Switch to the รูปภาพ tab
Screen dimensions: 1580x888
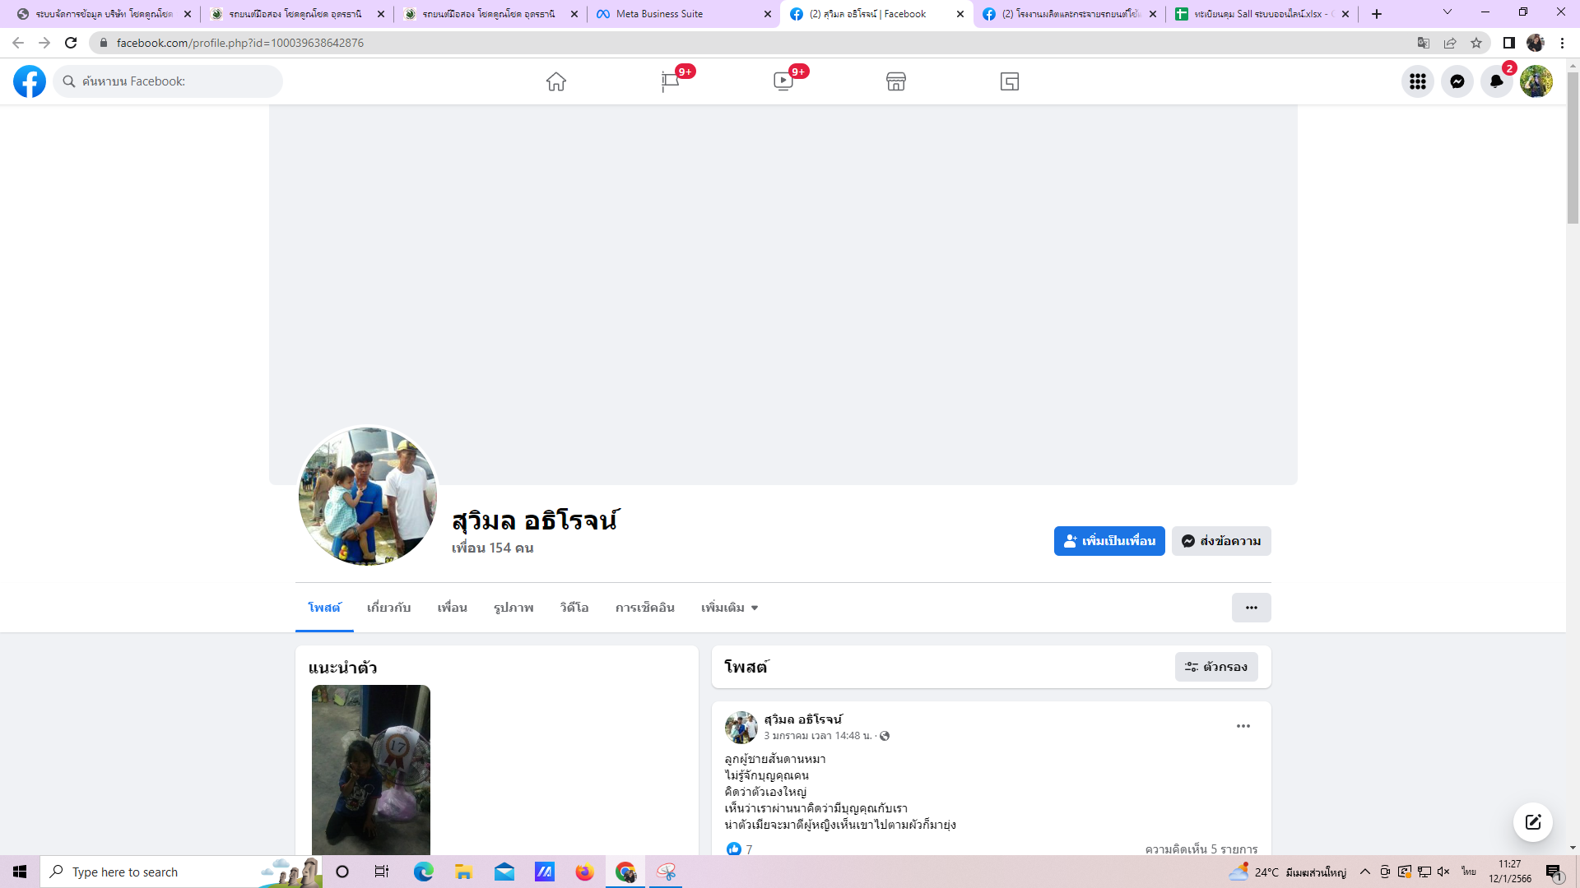tap(513, 608)
